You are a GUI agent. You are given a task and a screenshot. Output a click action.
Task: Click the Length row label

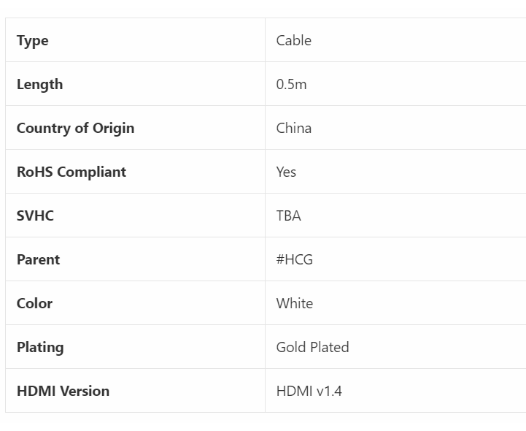39,84
